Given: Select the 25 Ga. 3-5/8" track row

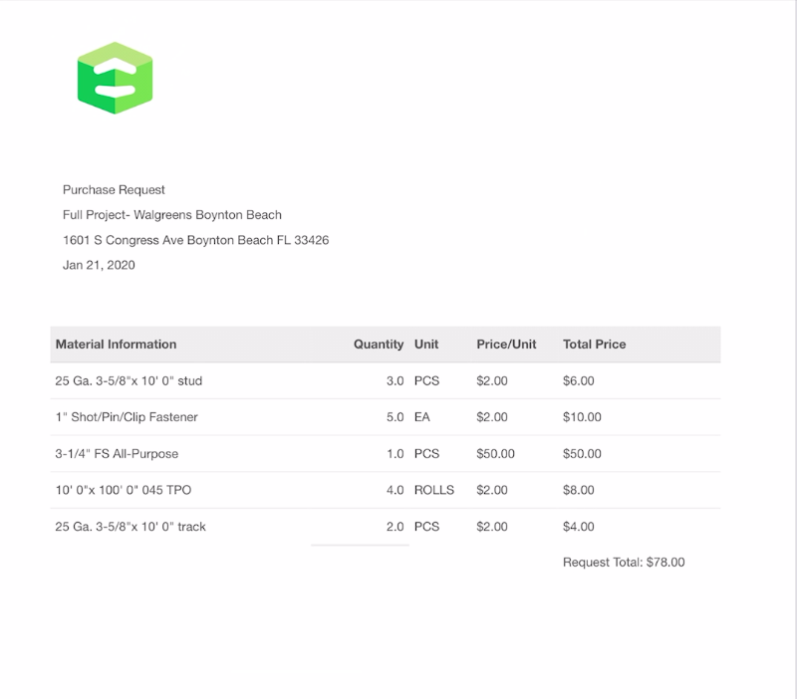Looking at the screenshot, I should tap(131, 527).
